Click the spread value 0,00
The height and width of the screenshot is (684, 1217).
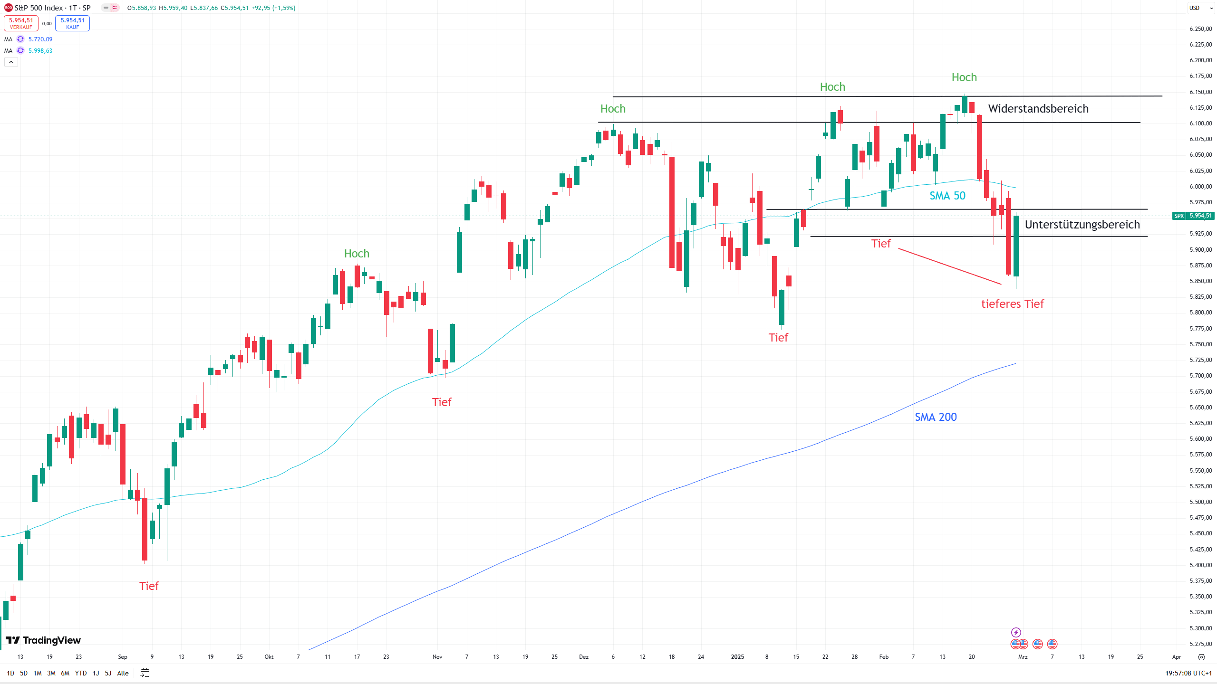point(47,23)
